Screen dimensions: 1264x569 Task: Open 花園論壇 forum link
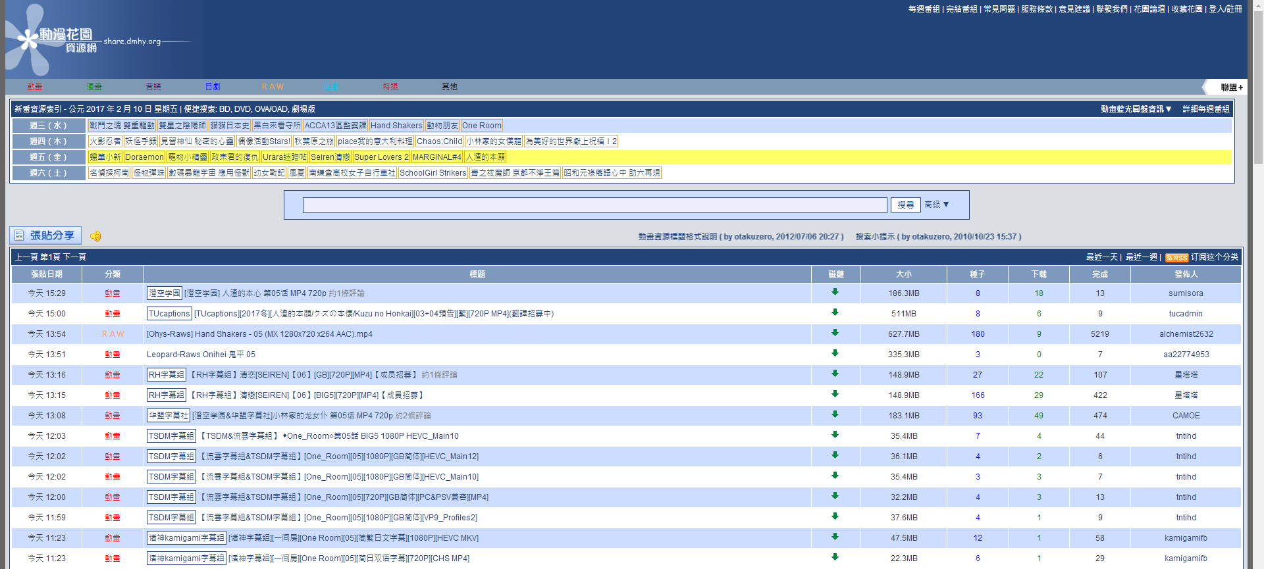pos(1149,9)
